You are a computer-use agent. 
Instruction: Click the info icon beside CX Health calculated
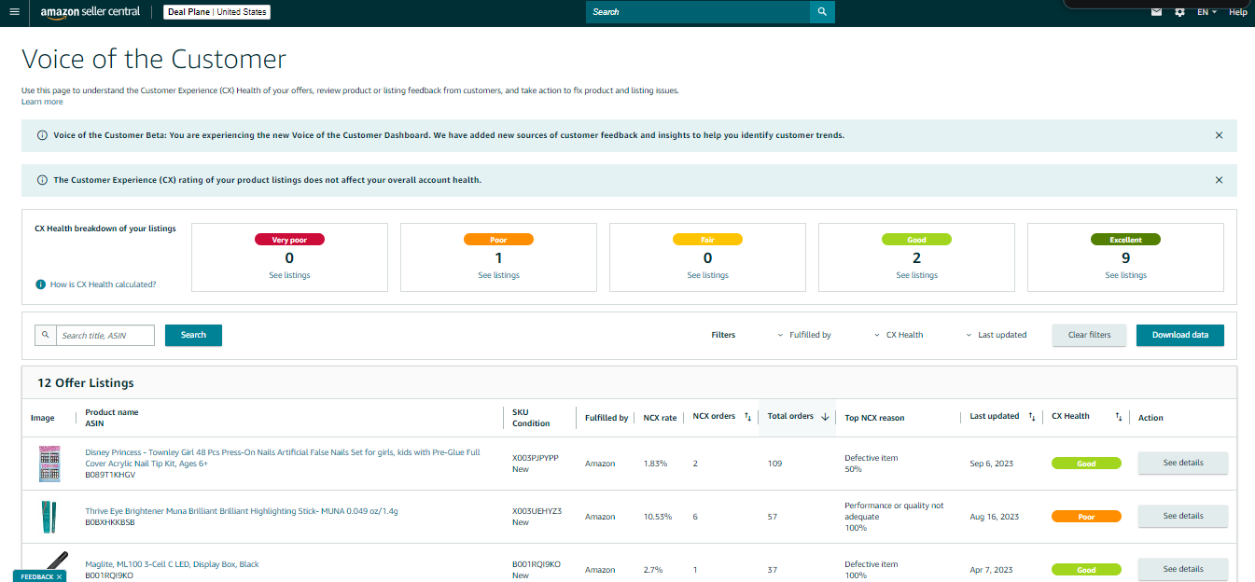[40, 284]
